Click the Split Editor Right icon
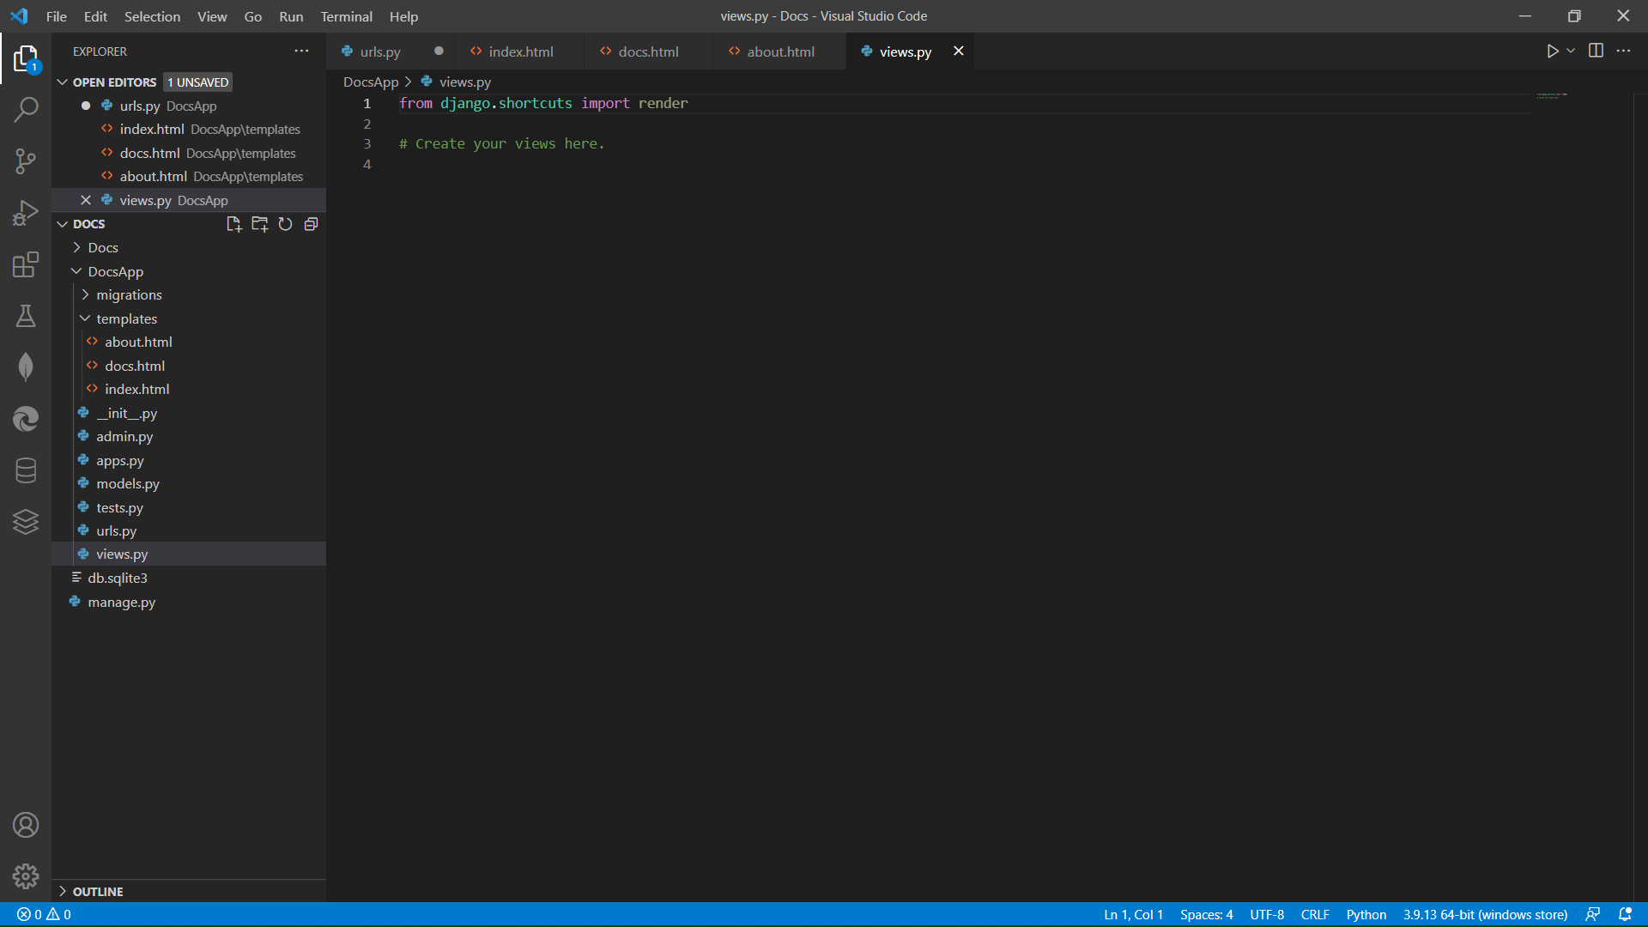Image resolution: width=1648 pixels, height=927 pixels. [1596, 51]
